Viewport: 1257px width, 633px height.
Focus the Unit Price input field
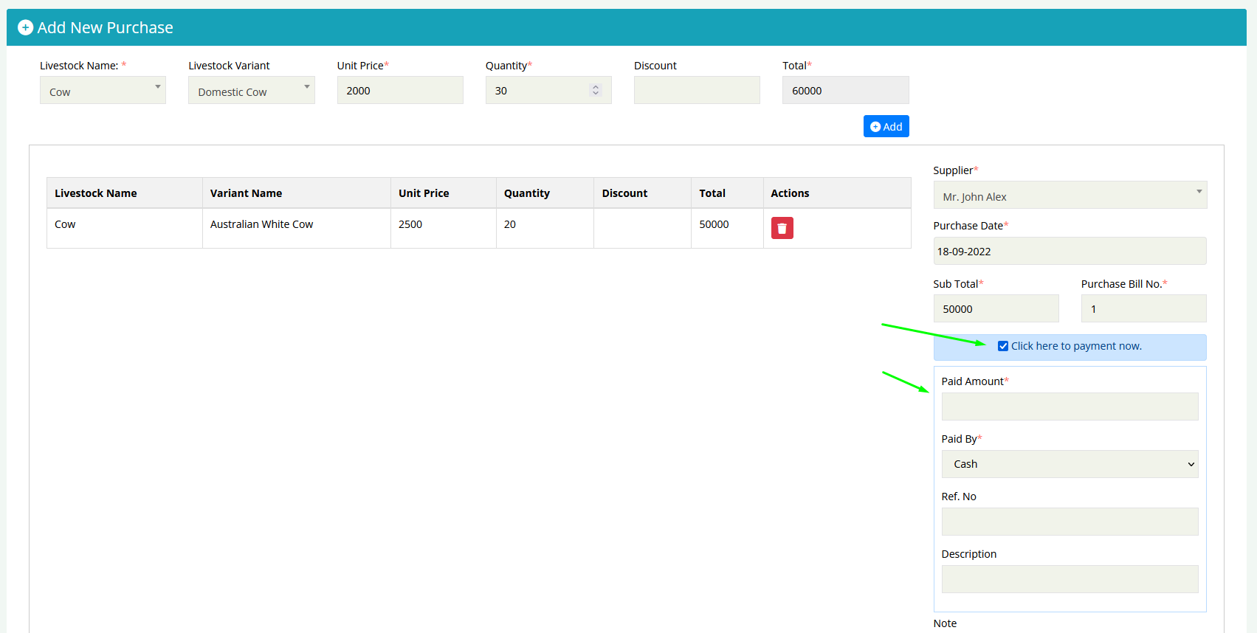point(399,91)
